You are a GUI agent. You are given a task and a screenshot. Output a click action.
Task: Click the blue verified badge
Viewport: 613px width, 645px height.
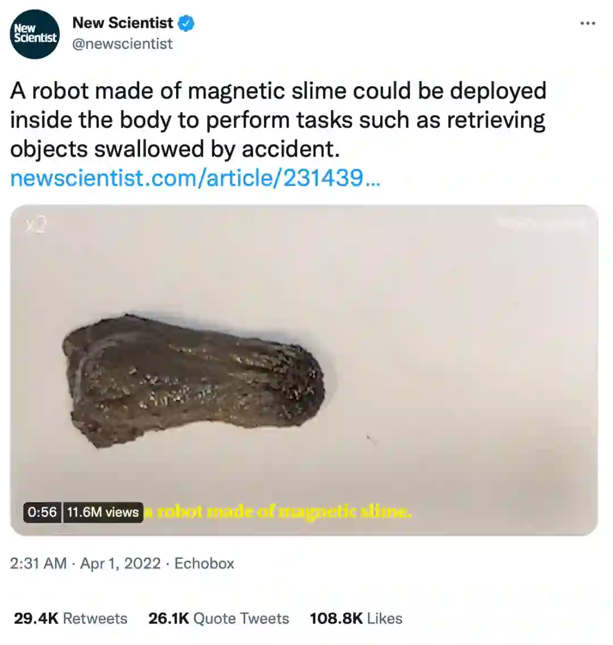[x=186, y=23]
